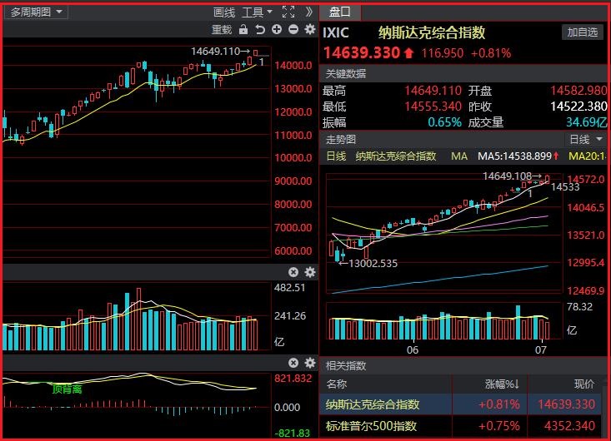Click the +0.75% change for 标准普尔500
Viewport: 611px width, 441px height.
point(498,426)
